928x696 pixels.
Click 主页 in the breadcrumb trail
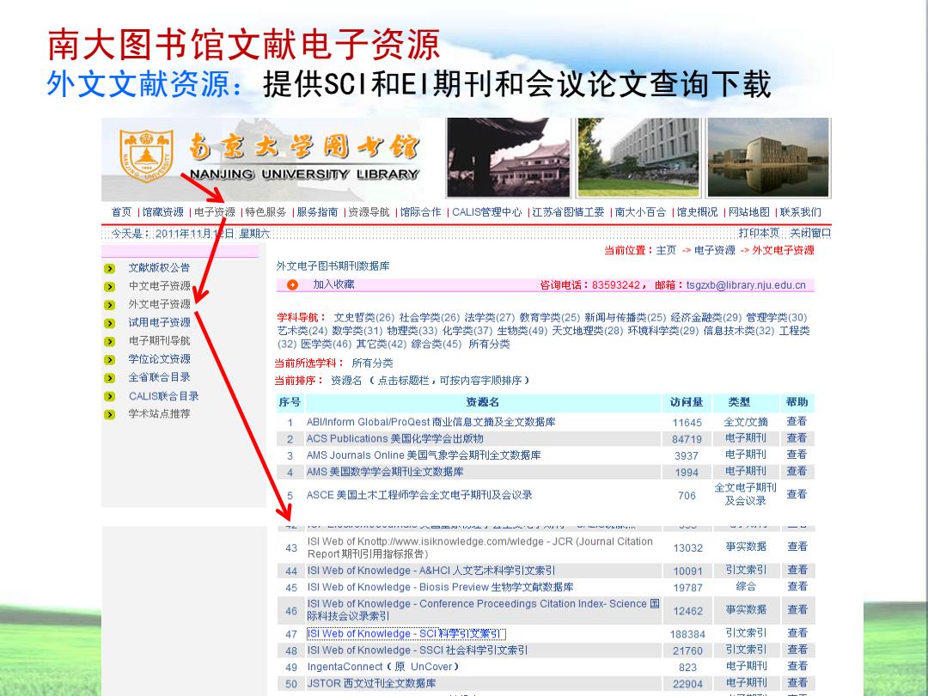click(x=666, y=250)
